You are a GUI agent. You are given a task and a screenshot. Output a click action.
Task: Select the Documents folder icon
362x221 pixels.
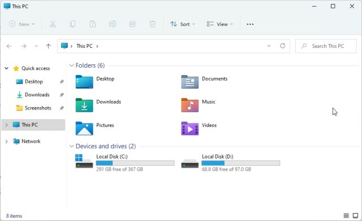(x=190, y=82)
